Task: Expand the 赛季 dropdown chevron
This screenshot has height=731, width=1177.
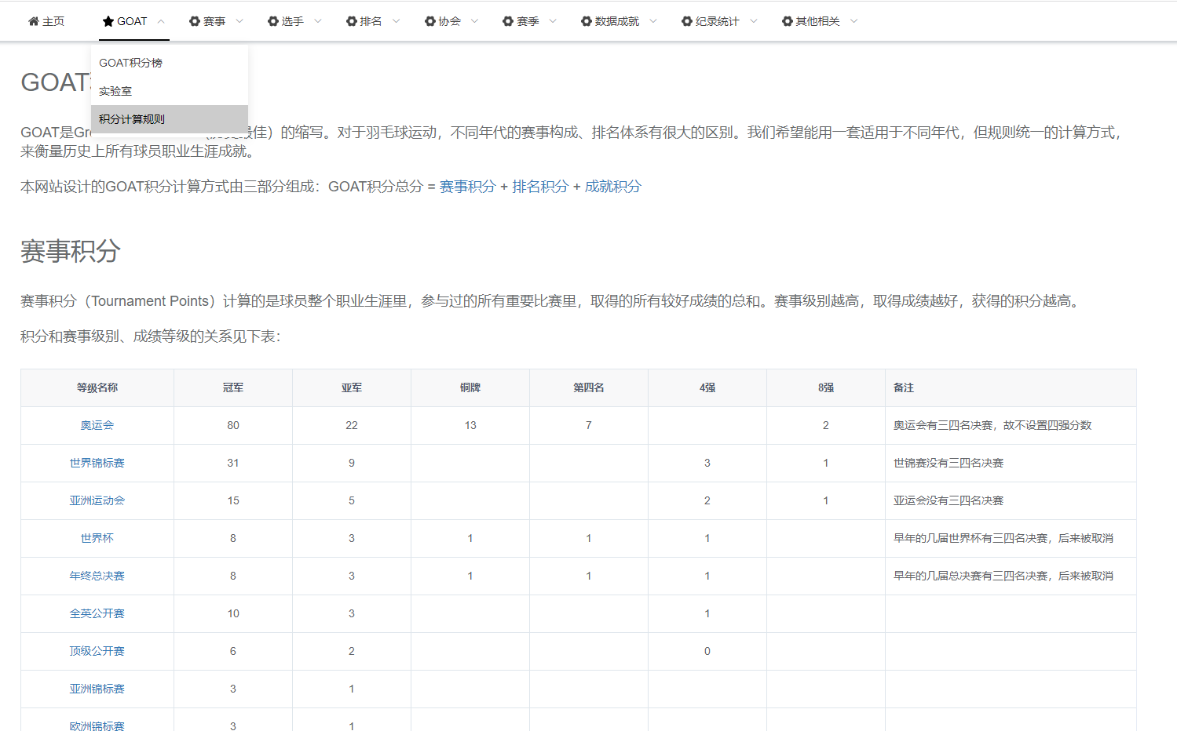Action: click(x=553, y=21)
